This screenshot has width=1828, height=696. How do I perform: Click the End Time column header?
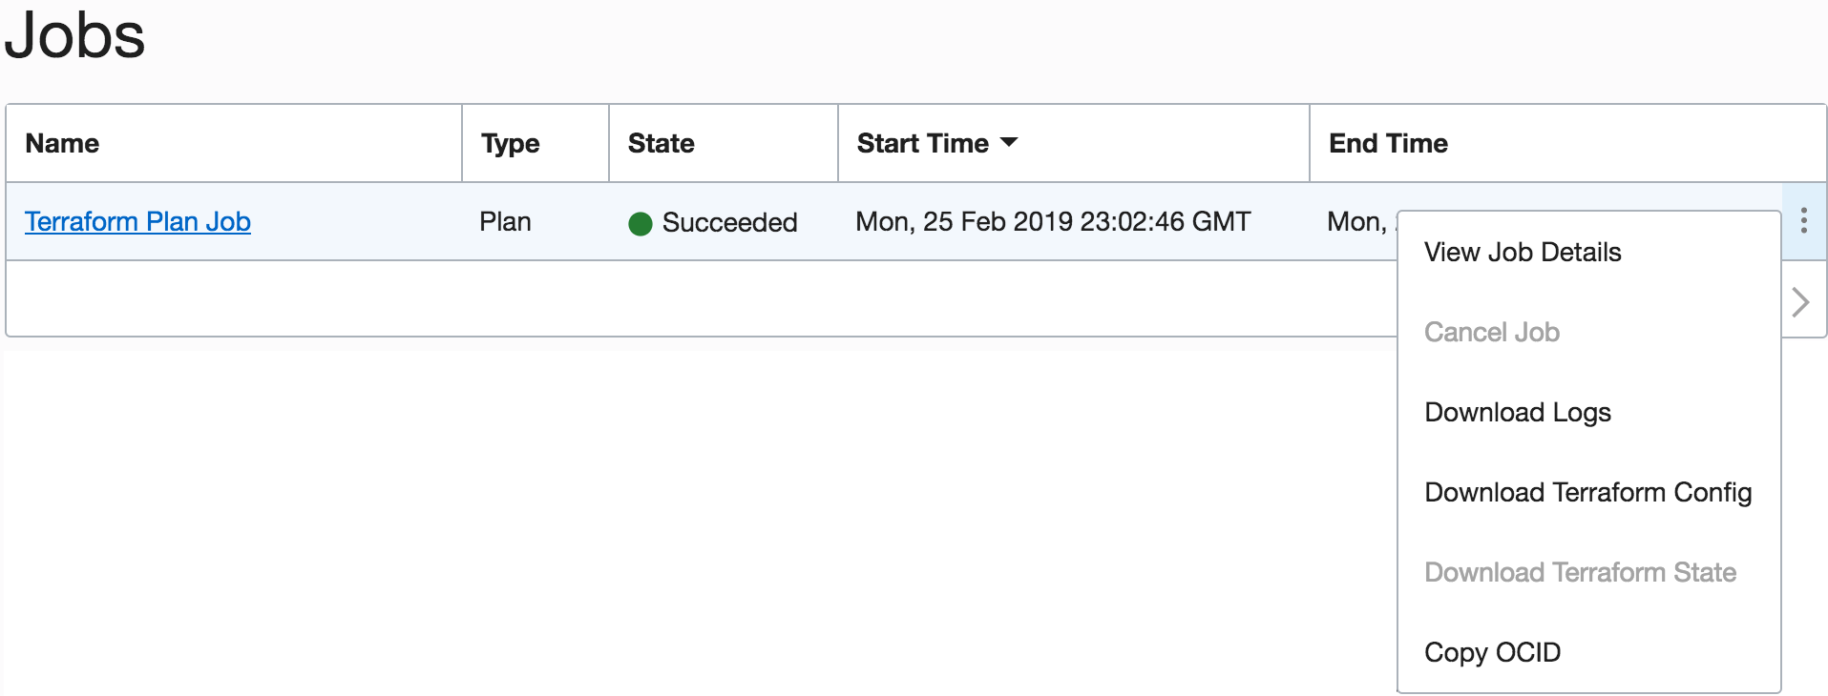[1388, 143]
